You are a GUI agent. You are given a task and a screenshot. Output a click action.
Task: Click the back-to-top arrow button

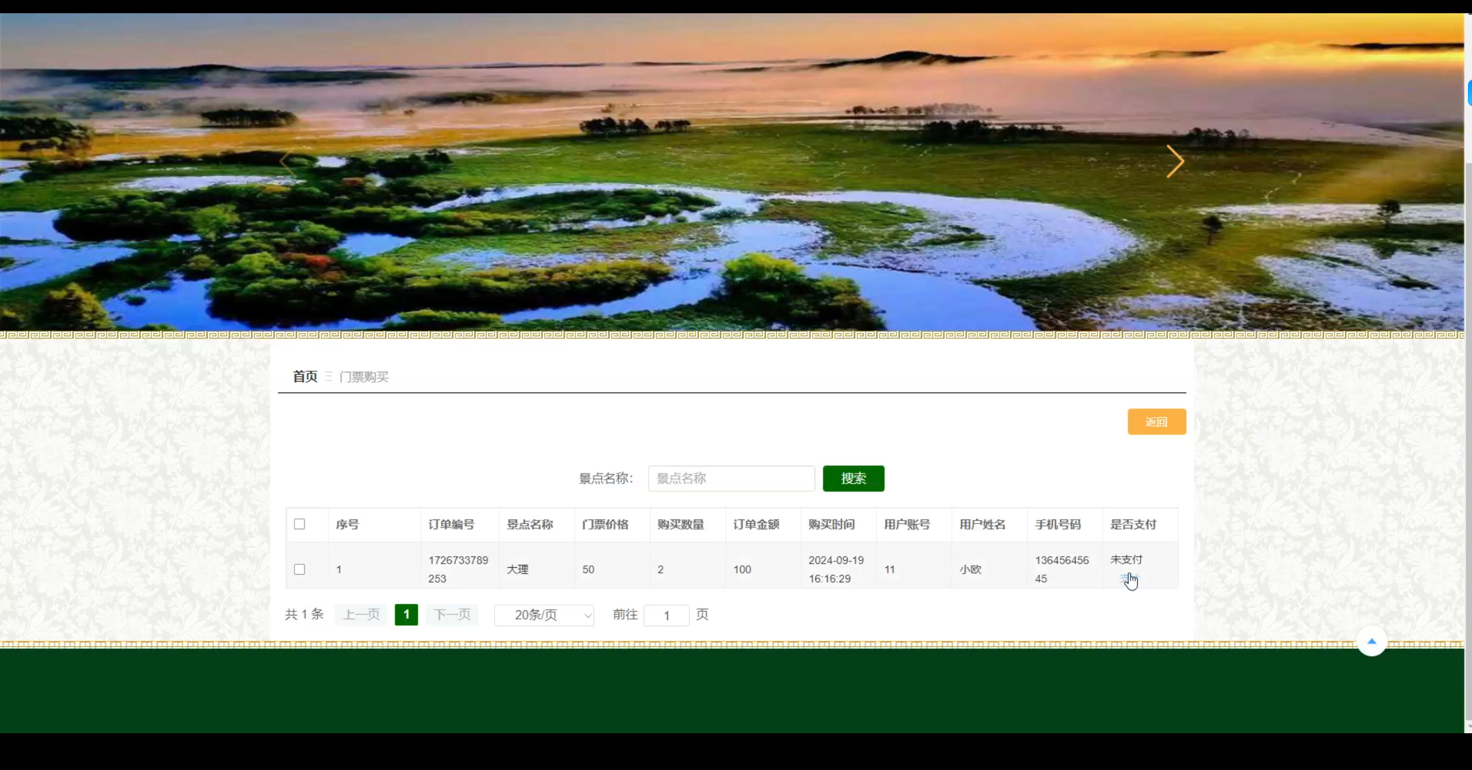point(1372,642)
